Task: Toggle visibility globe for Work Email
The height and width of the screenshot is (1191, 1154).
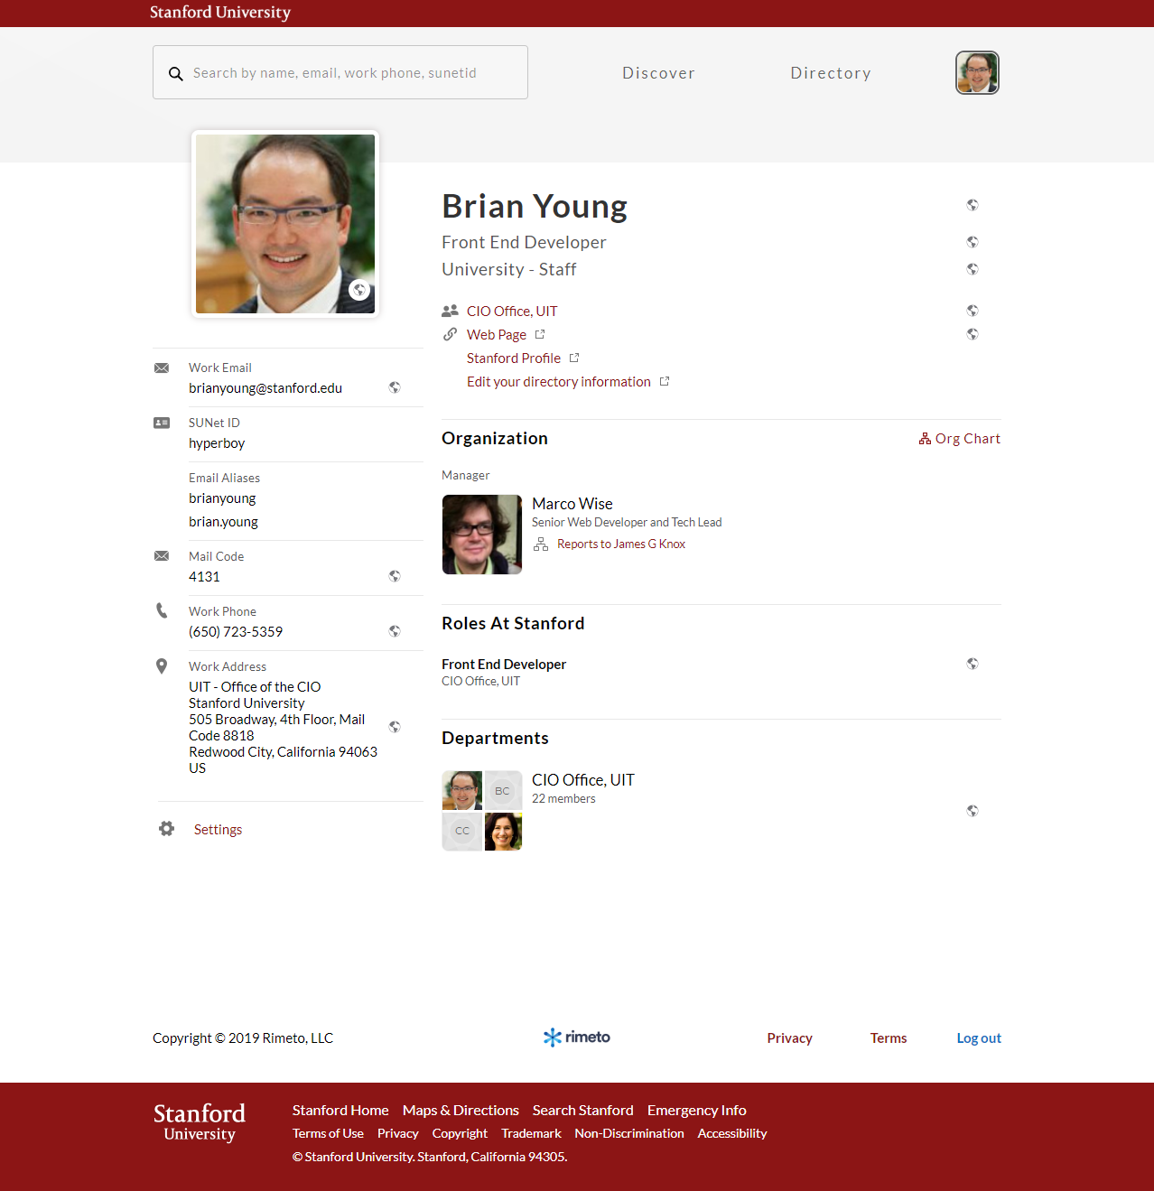Action: tap(395, 387)
